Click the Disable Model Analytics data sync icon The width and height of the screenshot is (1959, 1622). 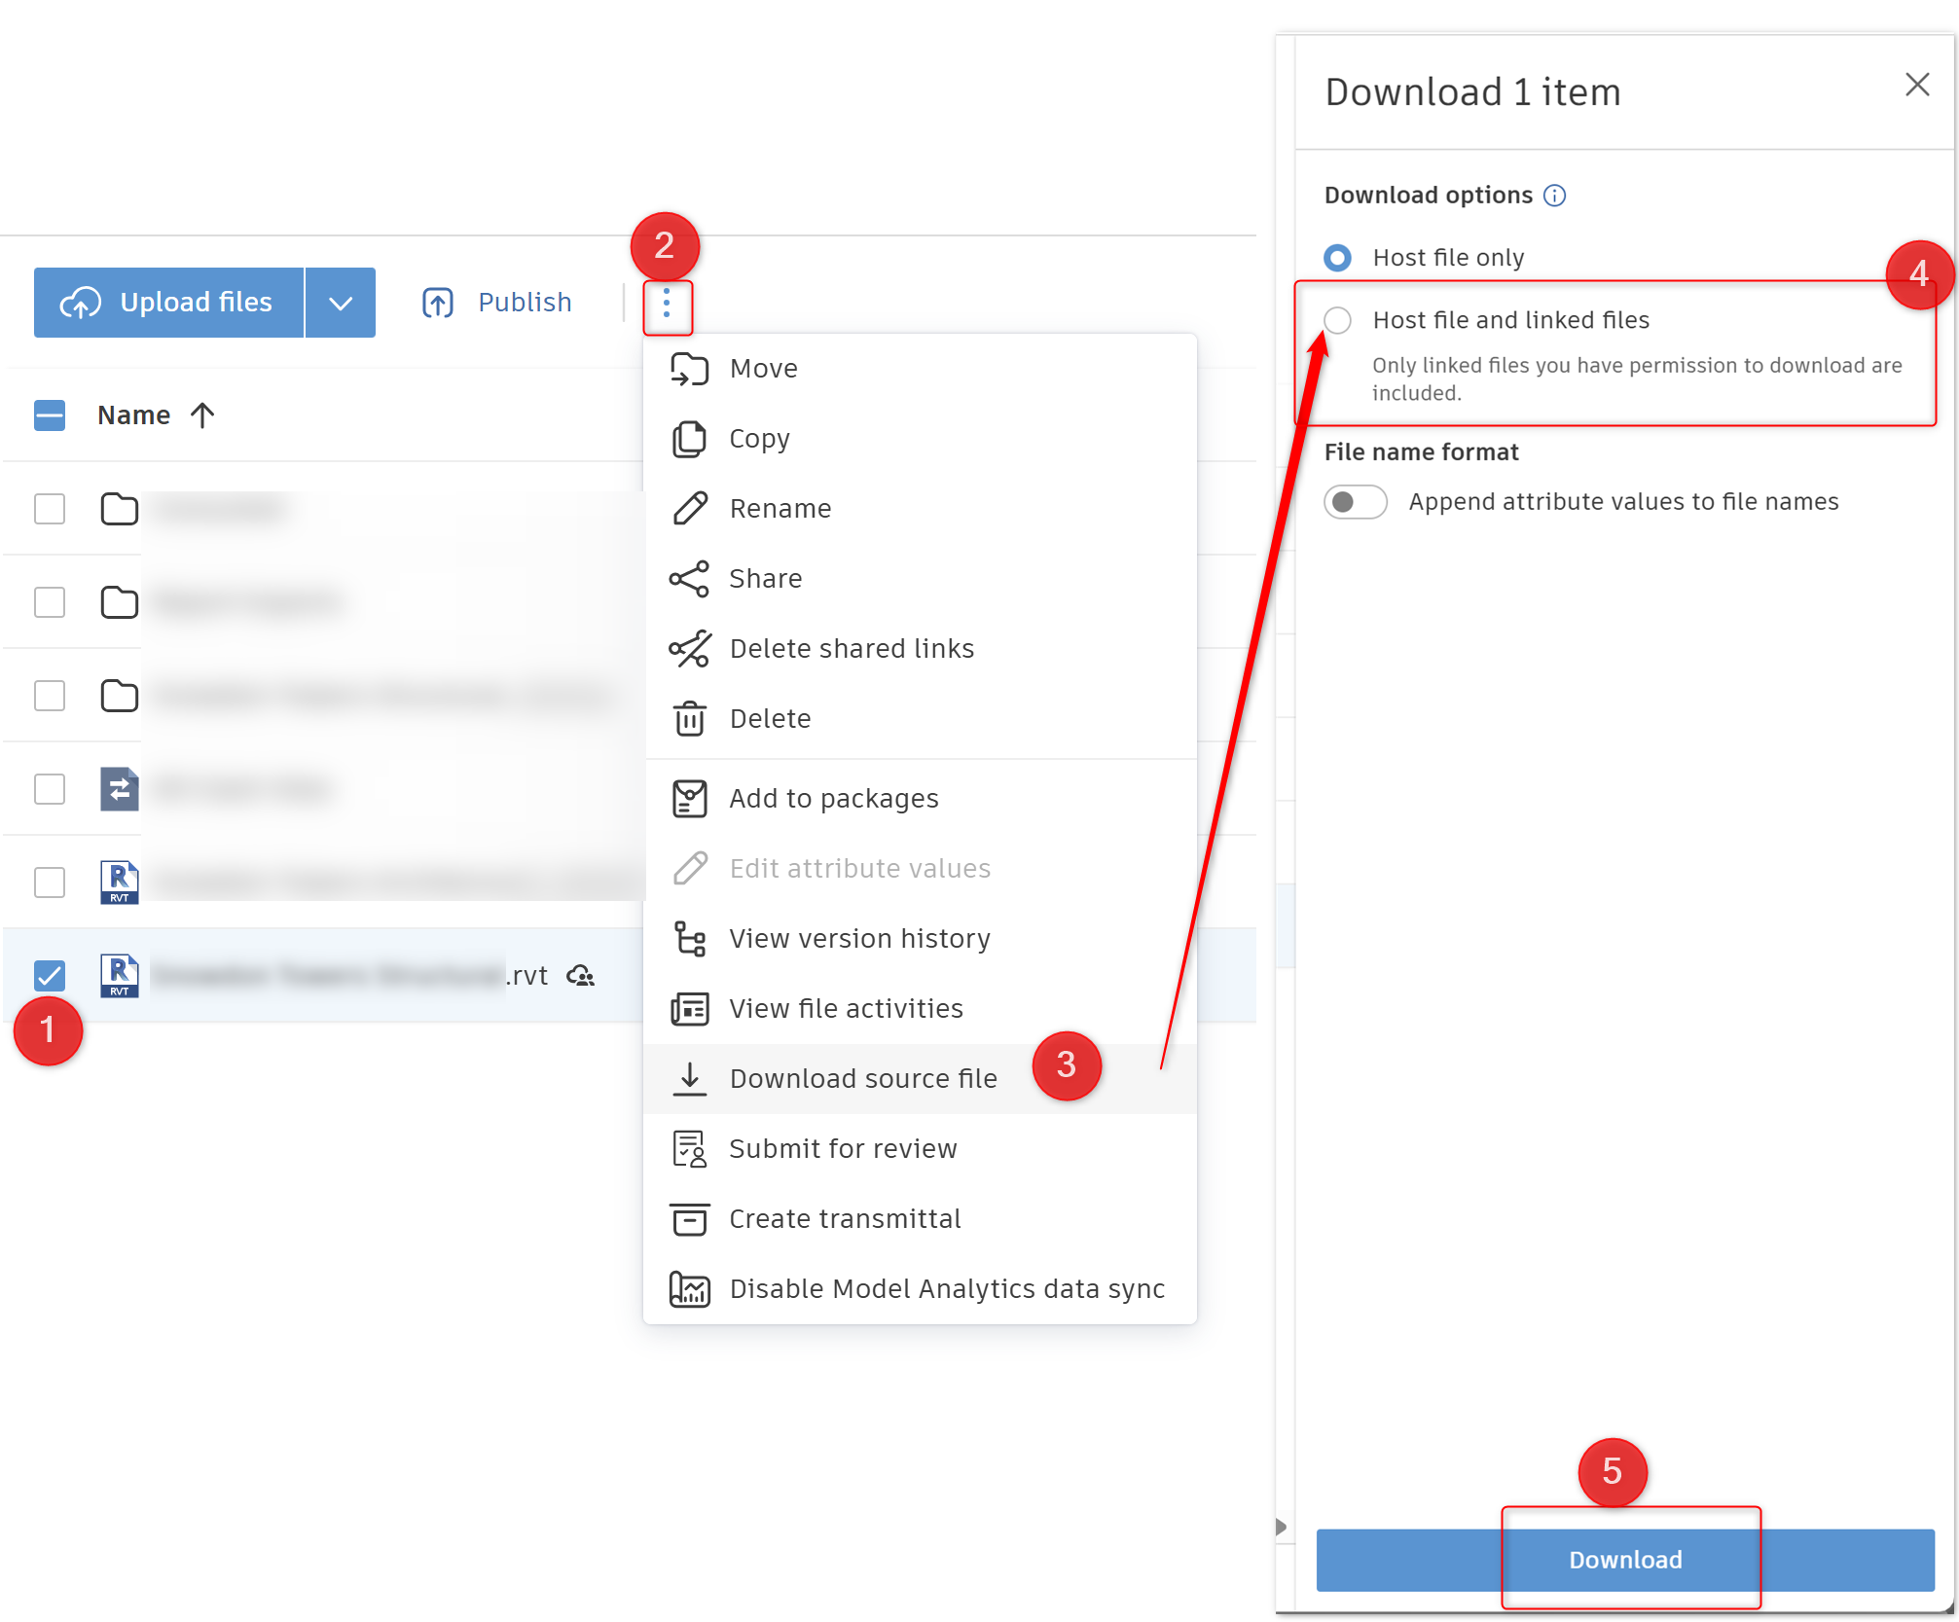tap(690, 1289)
